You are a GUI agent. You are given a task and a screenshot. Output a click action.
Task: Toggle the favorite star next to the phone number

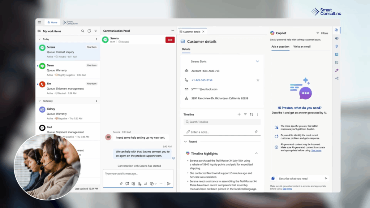pyautogui.click(x=258, y=80)
